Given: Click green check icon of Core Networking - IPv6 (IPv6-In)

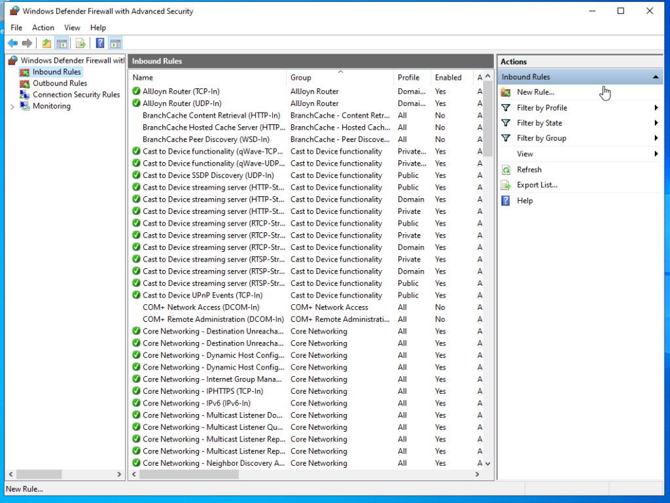Looking at the screenshot, I should (136, 403).
